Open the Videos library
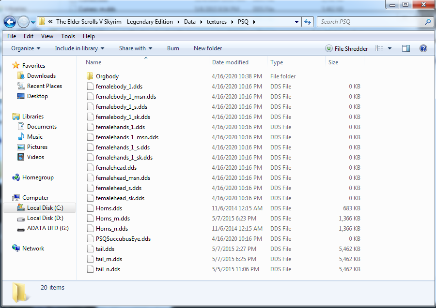Screen dimensions: 436x308 tap(35, 157)
